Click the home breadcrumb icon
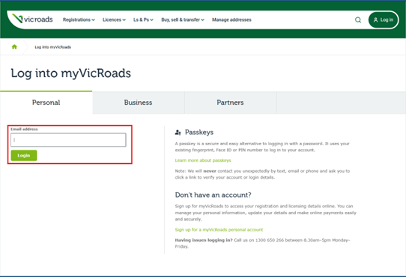Screen dimensions: 406x277 point(14,46)
